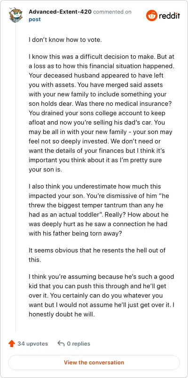Click the orange Reddit snoo logo icon

tap(152, 16)
